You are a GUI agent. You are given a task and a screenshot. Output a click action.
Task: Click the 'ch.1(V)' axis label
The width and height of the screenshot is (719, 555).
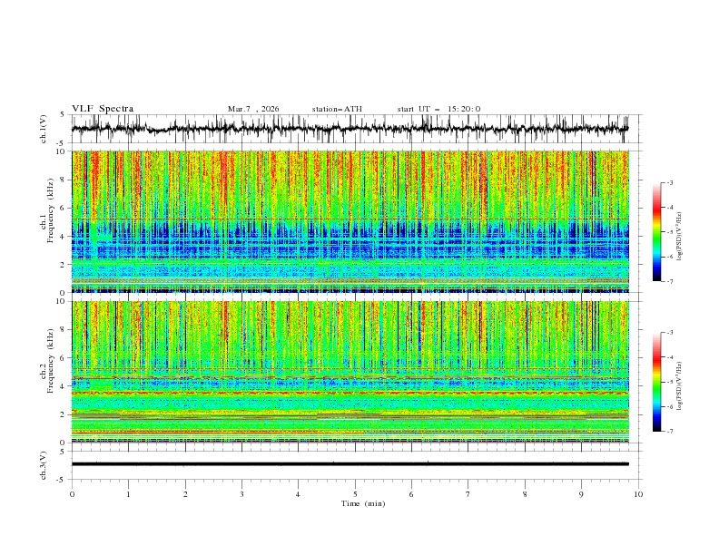click(x=44, y=129)
